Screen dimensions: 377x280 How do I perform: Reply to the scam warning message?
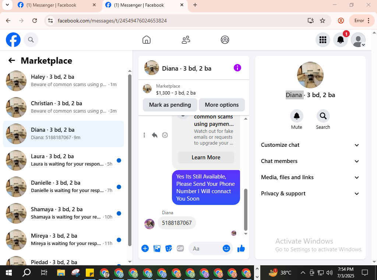tap(155, 135)
